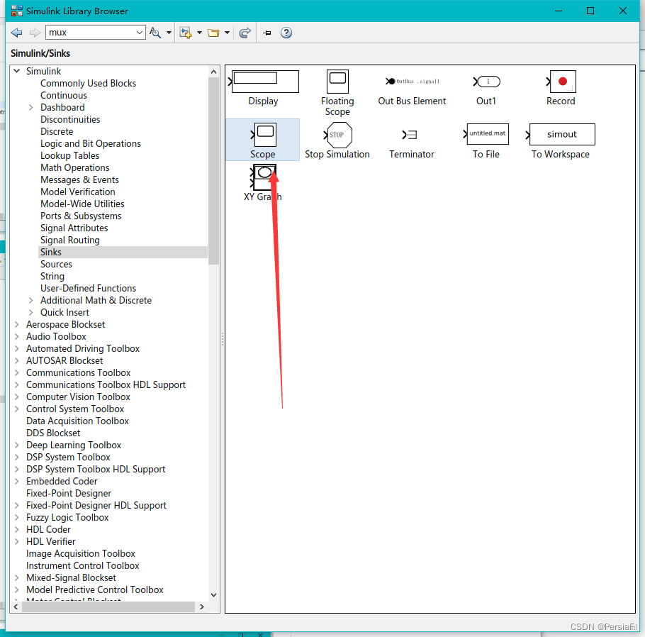Open the Lookup Tables library
Image resolution: width=645 pixels, height=637 pixels.
tap(70, 155)
